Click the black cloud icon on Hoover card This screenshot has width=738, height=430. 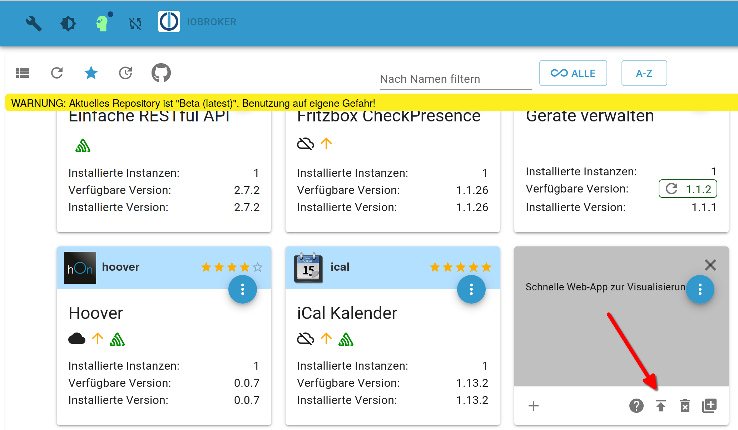coord(77,338)
